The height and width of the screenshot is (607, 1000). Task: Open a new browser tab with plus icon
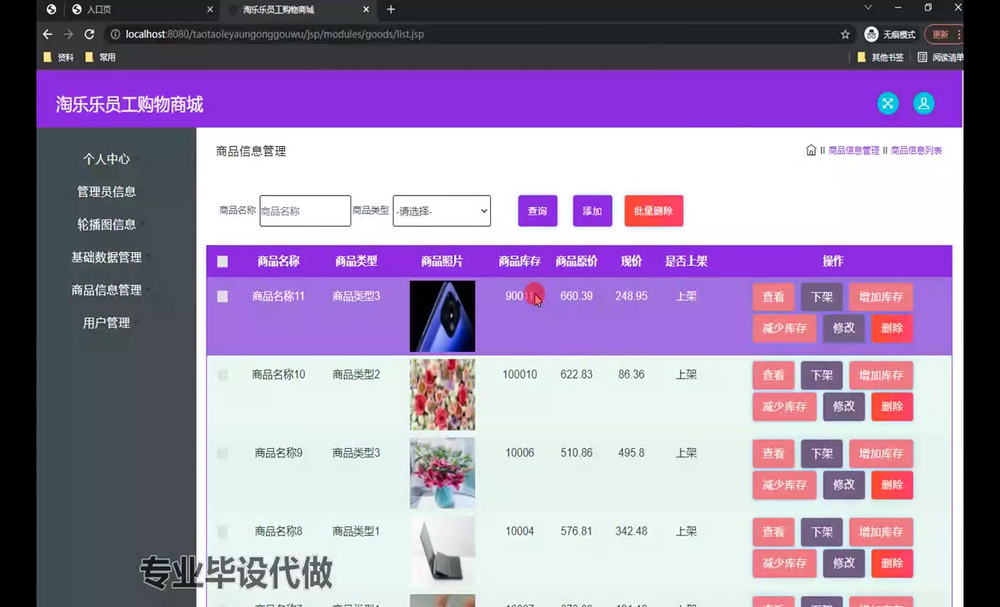click(x=391, y=9)
